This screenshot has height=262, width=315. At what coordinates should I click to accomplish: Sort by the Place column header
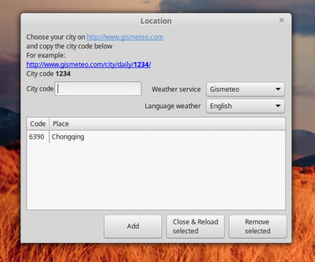click(167, 124)
